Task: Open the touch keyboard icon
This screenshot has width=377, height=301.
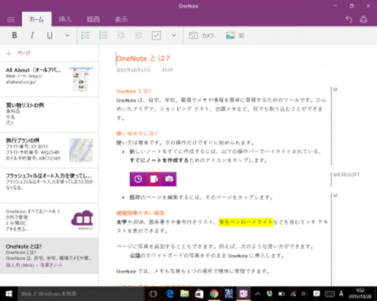Action: coord(329,294)
